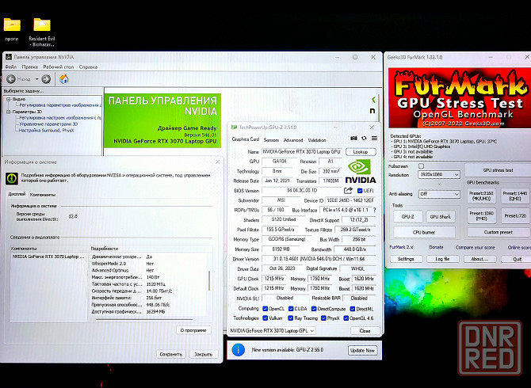
Task: Launch GPU-Z tool from FurMark
Action: click(x=407, y=216)
